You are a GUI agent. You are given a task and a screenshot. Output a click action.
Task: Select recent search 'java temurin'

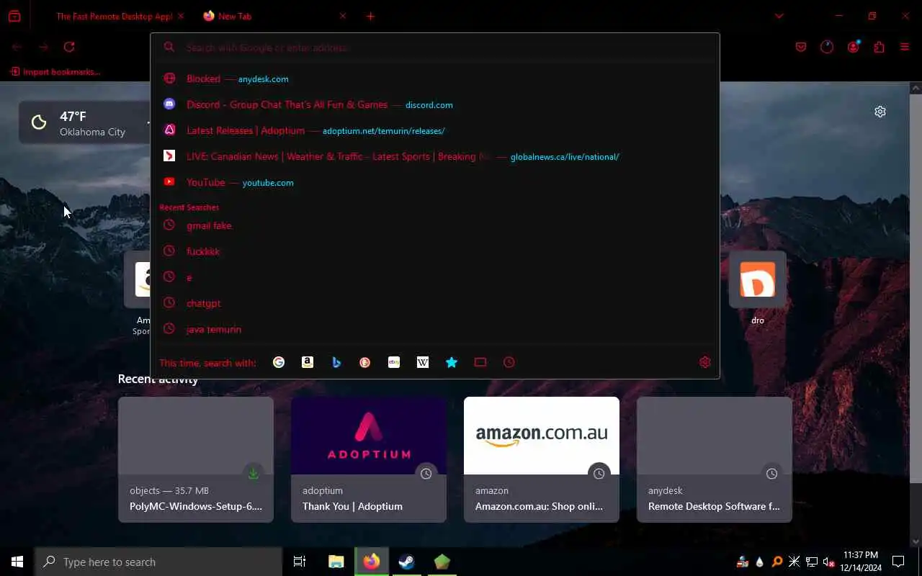(435, 329)
